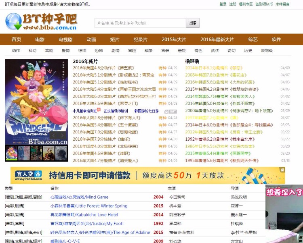
Task: Open table entry Mind Game
Action: (x=80, y=197)
